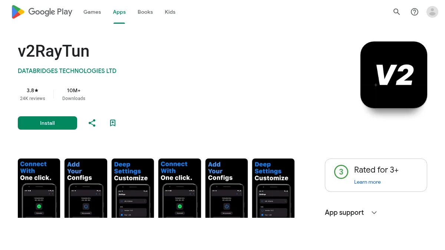The width and height of the screenshot is (445, 250).
Task: Open DATABRIDGES TECHNOLOGIES LTD developer page
Action: [x=67, y=71]
